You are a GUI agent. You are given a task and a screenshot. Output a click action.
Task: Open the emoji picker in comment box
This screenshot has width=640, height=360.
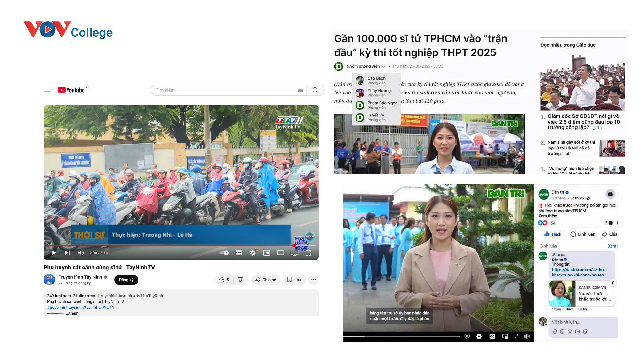tap(562, 332)
